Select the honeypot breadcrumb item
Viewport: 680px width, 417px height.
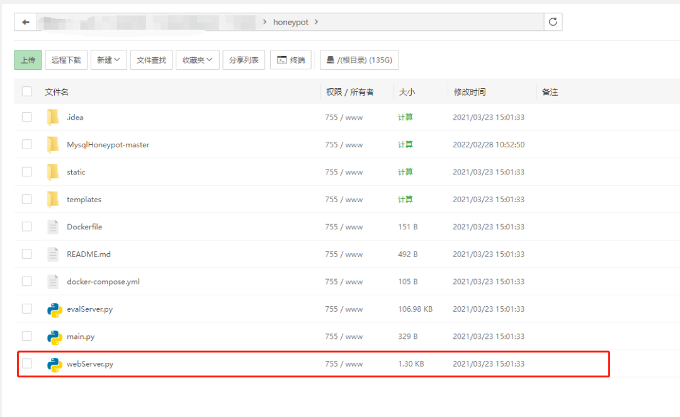[x=290, y=22]
